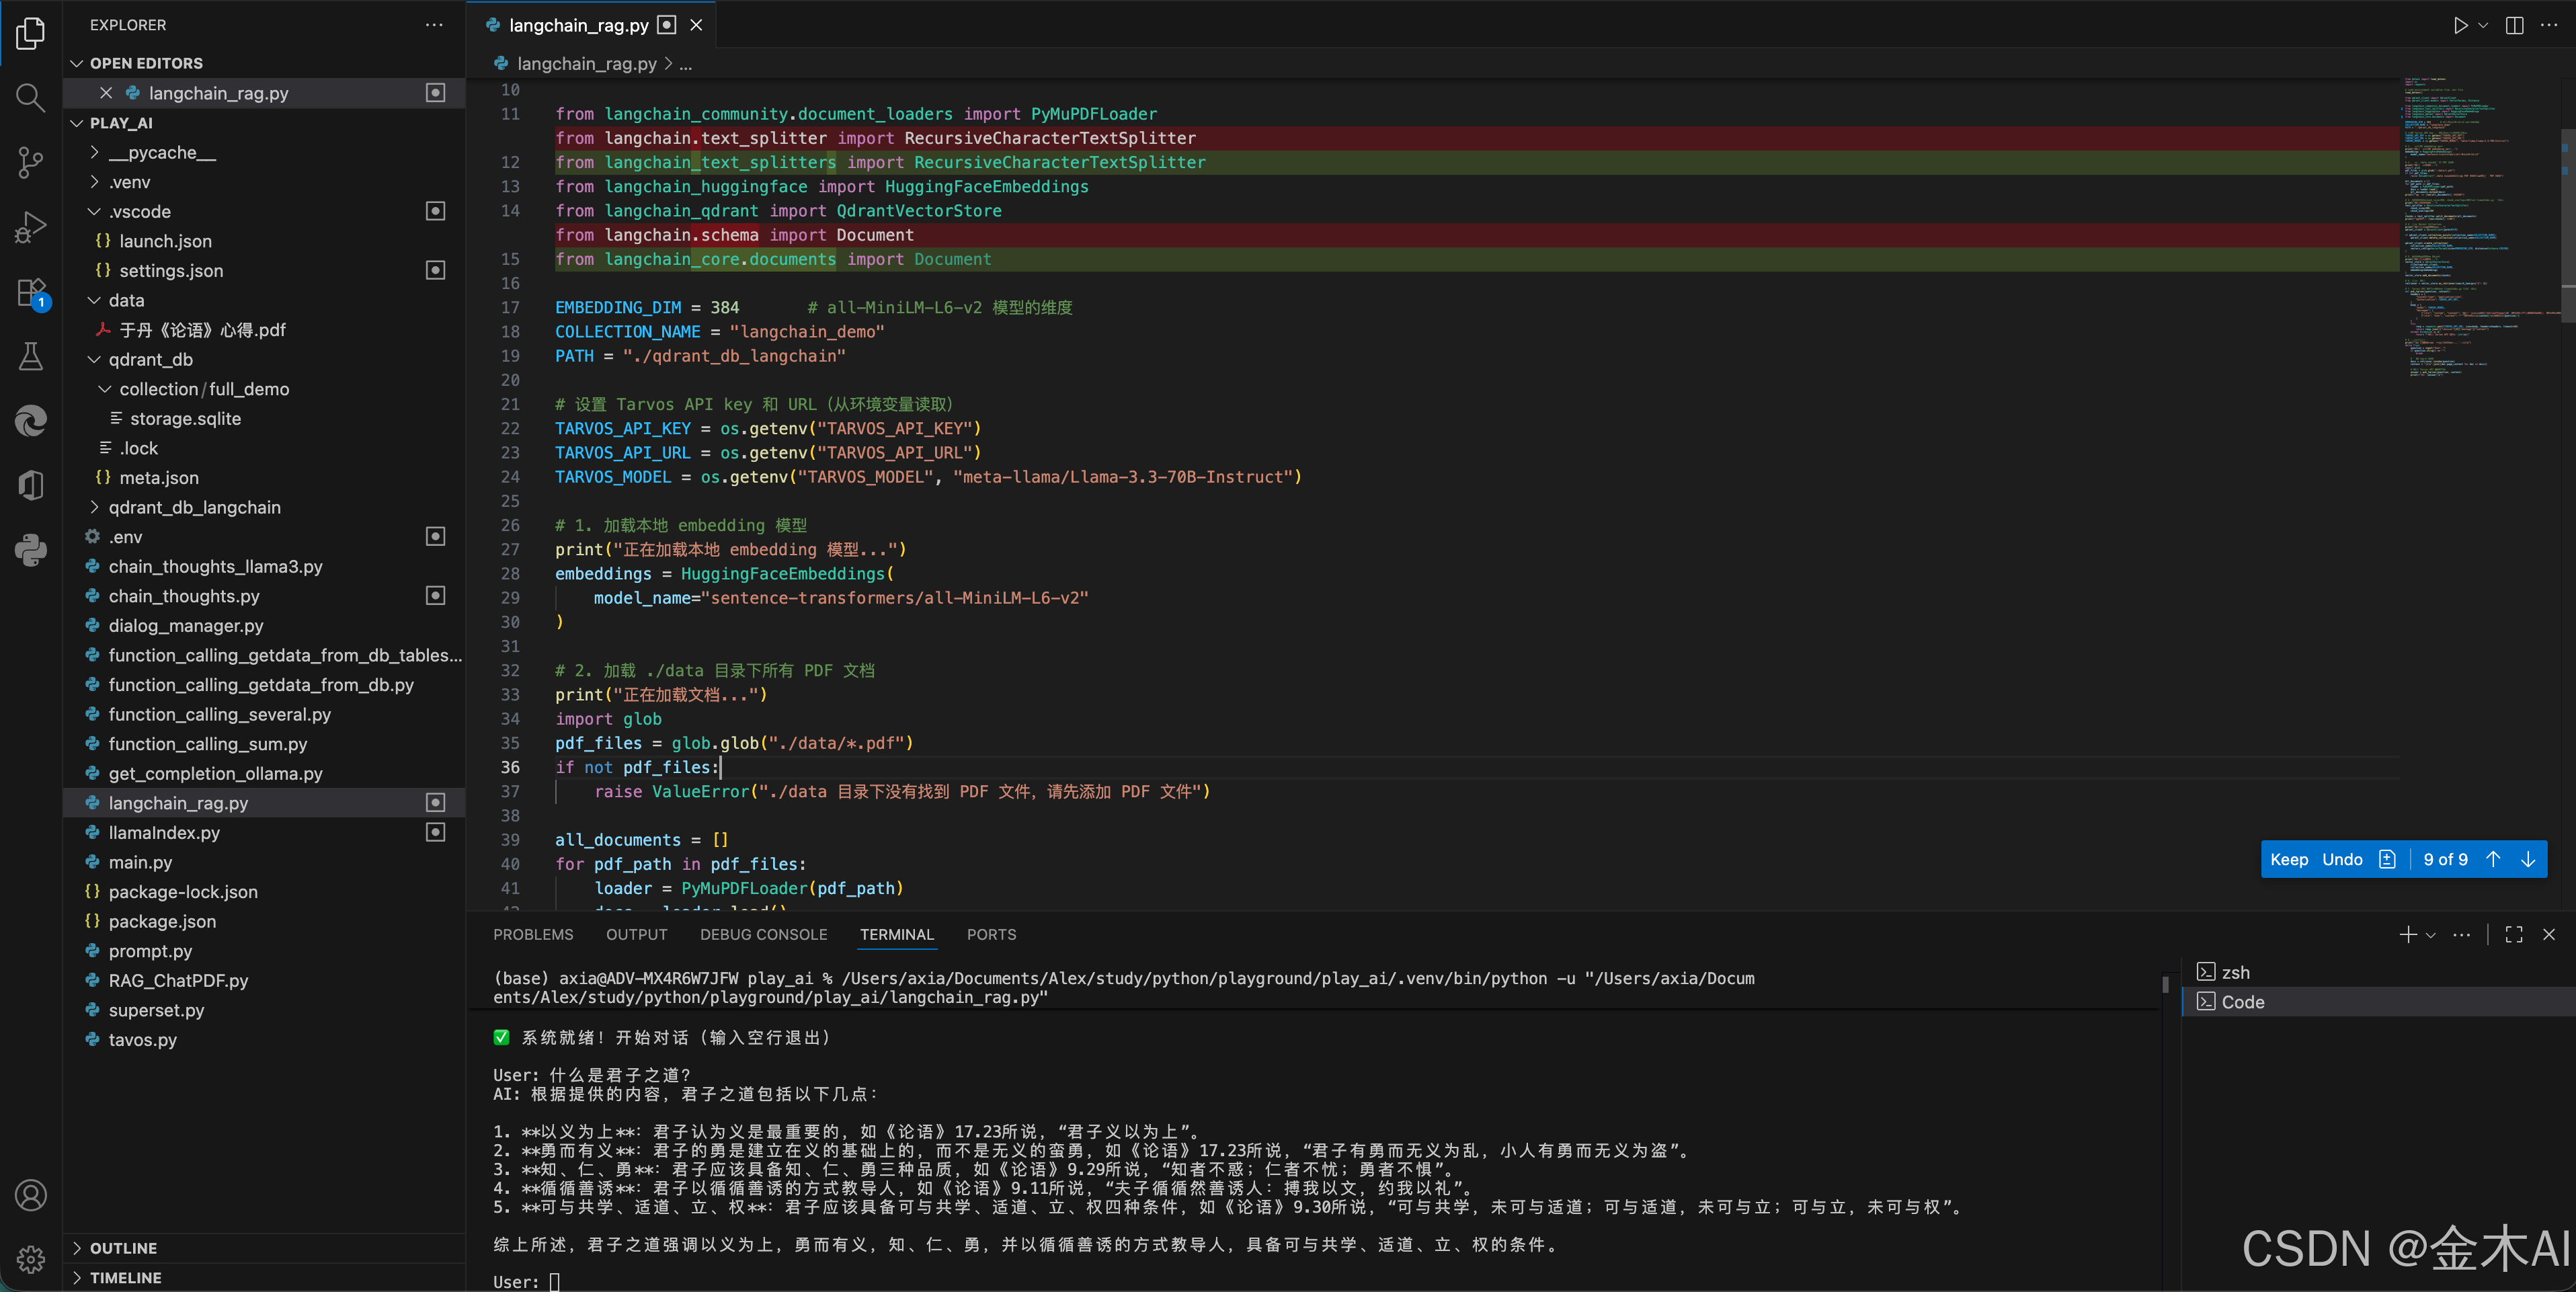Split the editor to the right
Screen dimensions: 2576x1292
2514,25
